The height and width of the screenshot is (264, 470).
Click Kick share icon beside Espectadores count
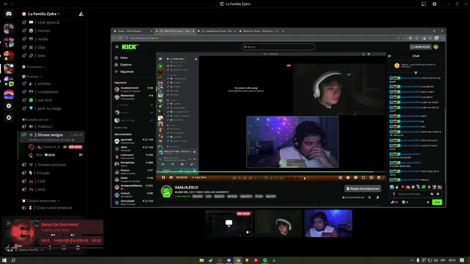point(369,197)
